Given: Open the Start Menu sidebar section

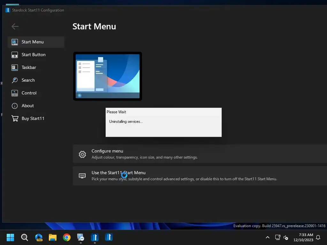Looking at the screenshot, I should [x=36, y=42].
